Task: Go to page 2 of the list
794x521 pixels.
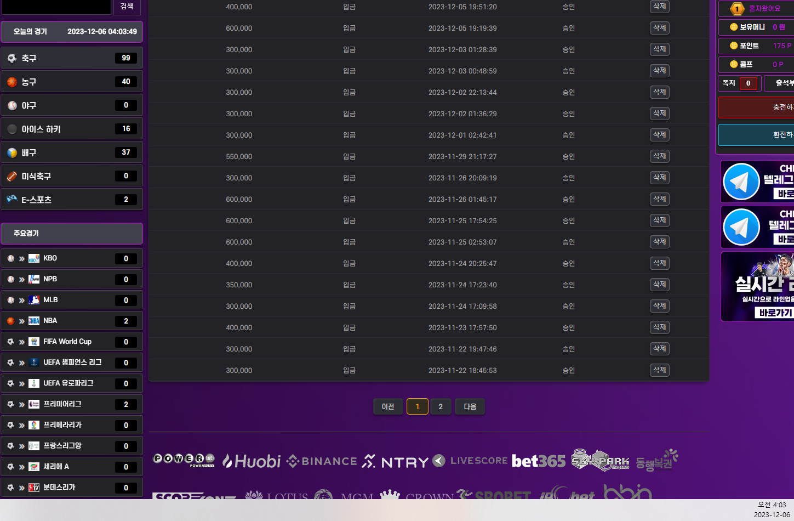Action: click(x=440, y=406)
